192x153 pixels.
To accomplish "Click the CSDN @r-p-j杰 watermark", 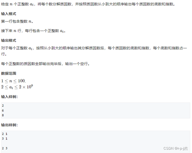I will point(176,148).
